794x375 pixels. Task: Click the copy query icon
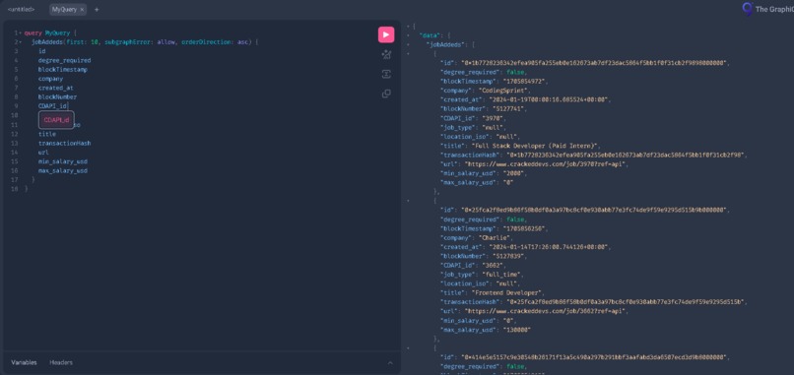(x=386, y=94)
